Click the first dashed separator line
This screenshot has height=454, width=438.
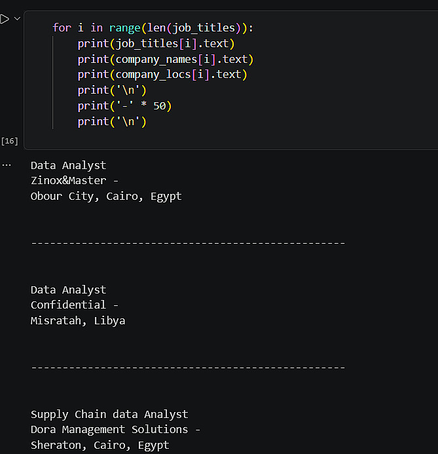(x=187, y=243)
